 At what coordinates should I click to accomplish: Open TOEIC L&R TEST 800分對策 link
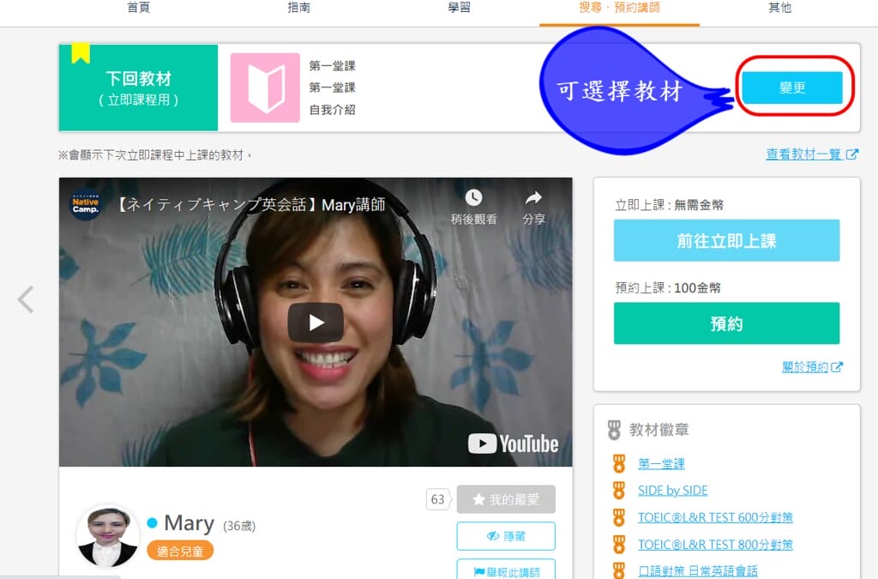coord(715,544)
